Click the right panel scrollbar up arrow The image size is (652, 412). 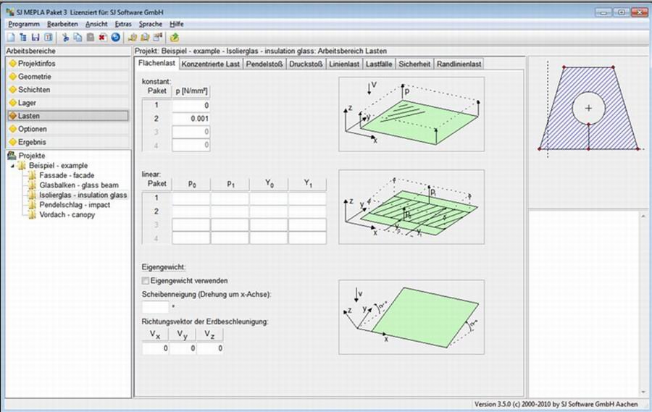tap(644, 216)
